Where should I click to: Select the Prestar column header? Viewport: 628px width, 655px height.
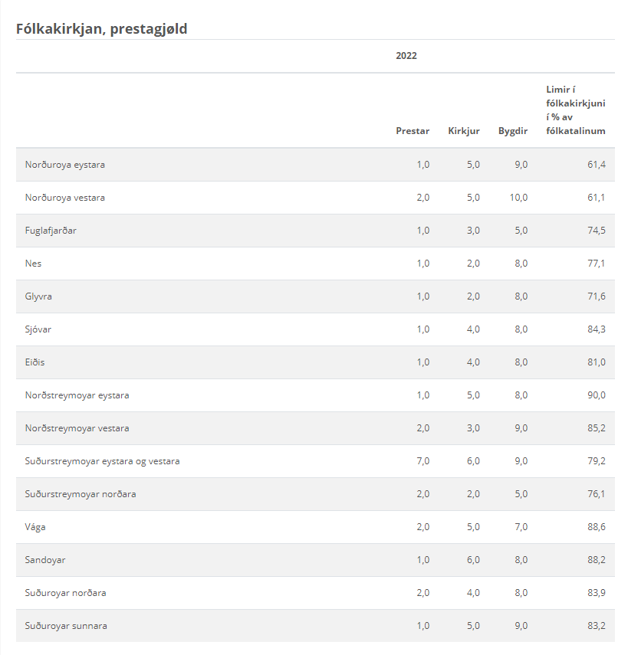tap(413, 131)
